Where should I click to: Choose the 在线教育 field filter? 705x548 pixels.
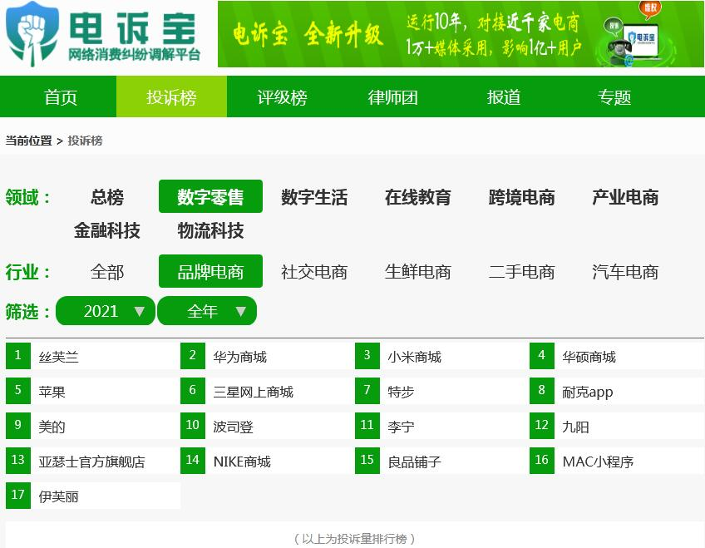[417, 196]
